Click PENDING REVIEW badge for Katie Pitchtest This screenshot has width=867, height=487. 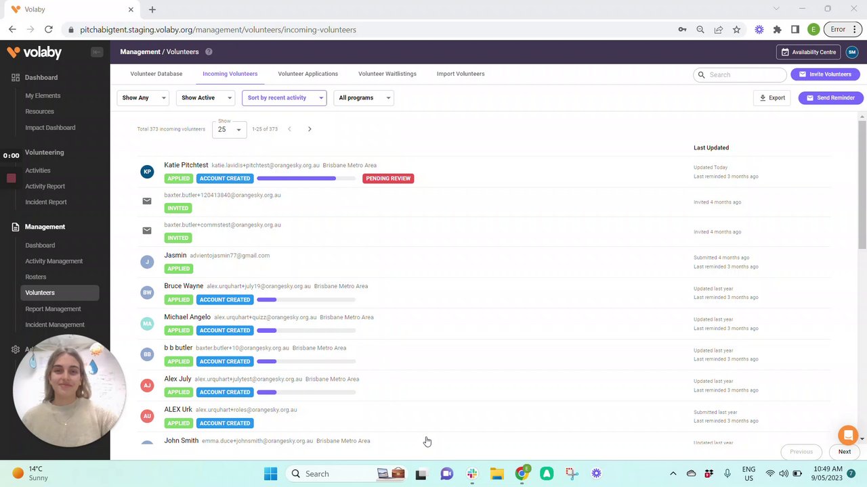point(388,179)
